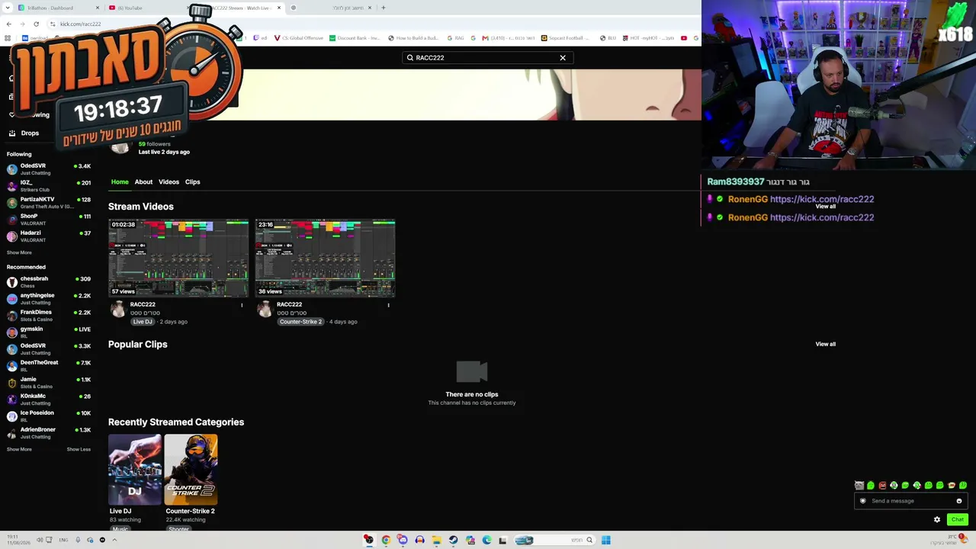Viewport: 976px width, 549px height.
Task: Open gymskin LIVE channel in Recommended
Action: coord(49,332)
